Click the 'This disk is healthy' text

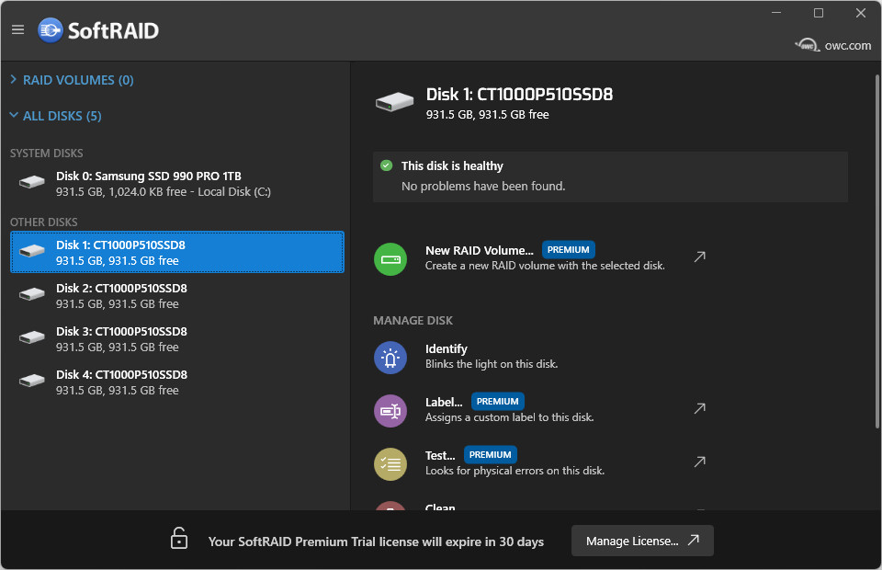452,166
